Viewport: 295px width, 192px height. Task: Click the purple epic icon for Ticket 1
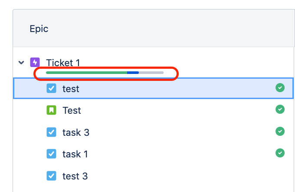pos(35,62)
